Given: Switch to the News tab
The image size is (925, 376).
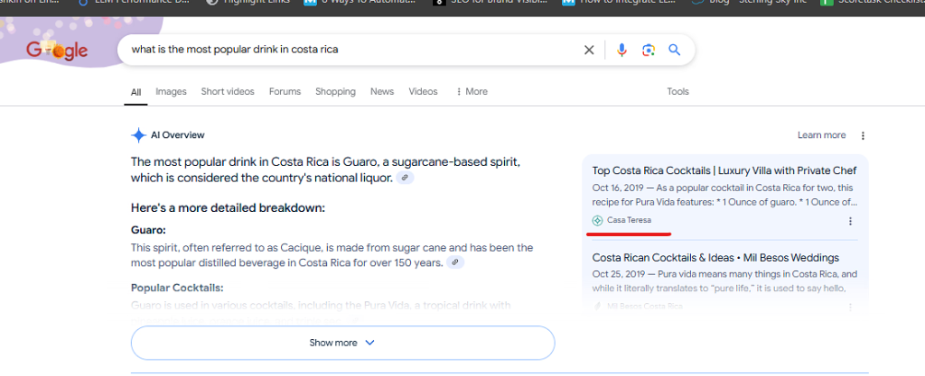Looking at the screenshot, I should 382,92.
